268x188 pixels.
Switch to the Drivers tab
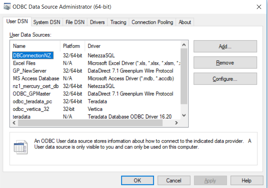point(97,22)
